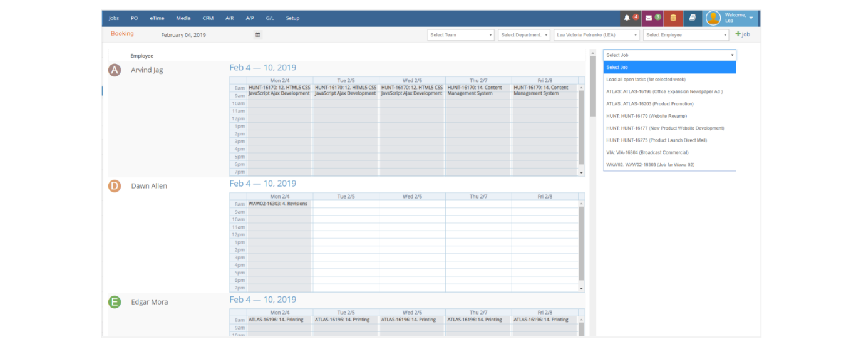Open the calendar date picker icon

(257, 35)
